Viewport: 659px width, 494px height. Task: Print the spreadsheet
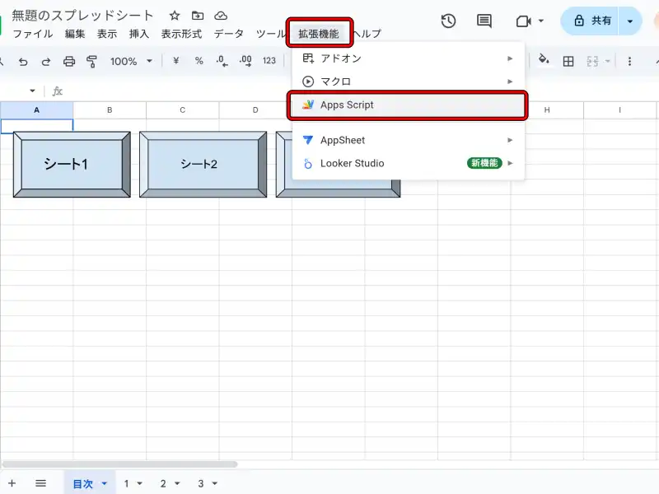pos(69,62)
